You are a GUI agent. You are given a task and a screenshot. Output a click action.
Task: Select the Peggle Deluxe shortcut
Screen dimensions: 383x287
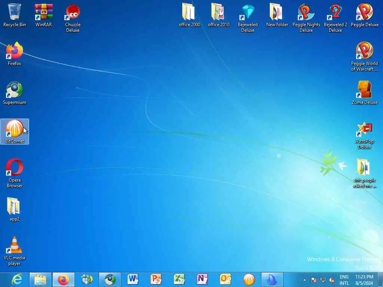364,15
